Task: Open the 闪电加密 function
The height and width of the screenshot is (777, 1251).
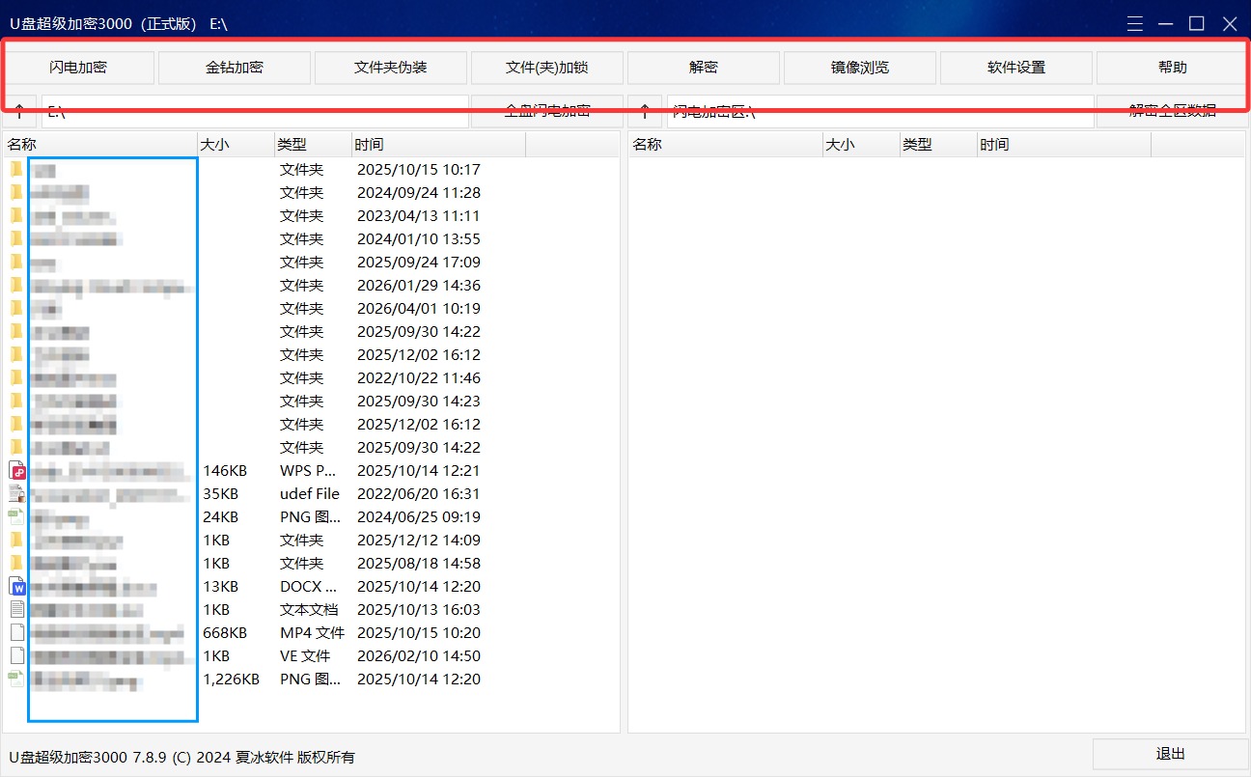Action: click(78, 68)
